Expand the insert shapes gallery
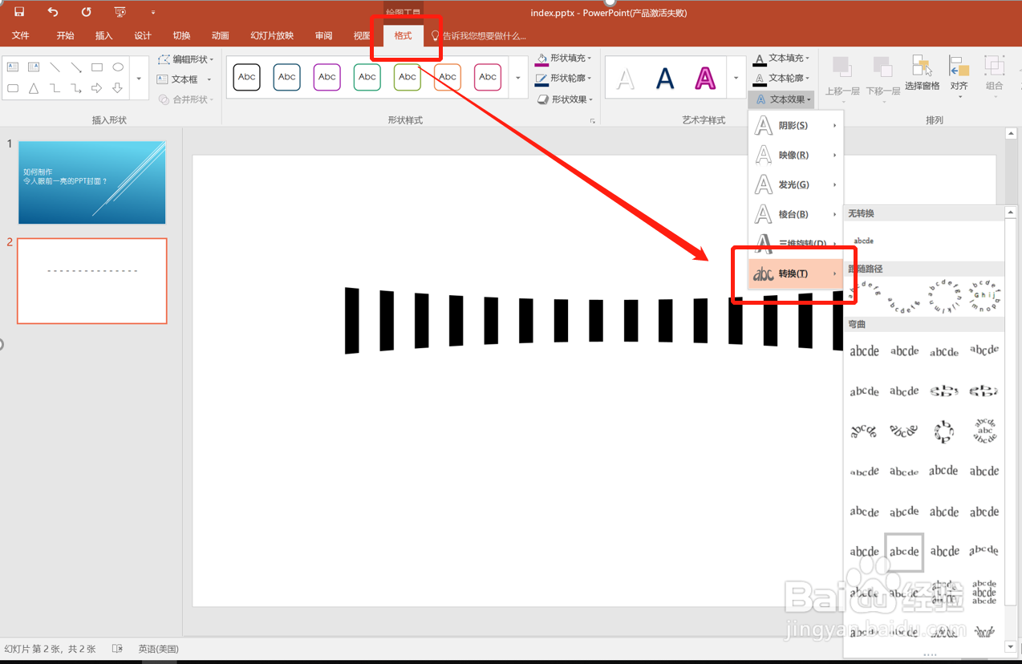1022x664 pixels. 140,79
